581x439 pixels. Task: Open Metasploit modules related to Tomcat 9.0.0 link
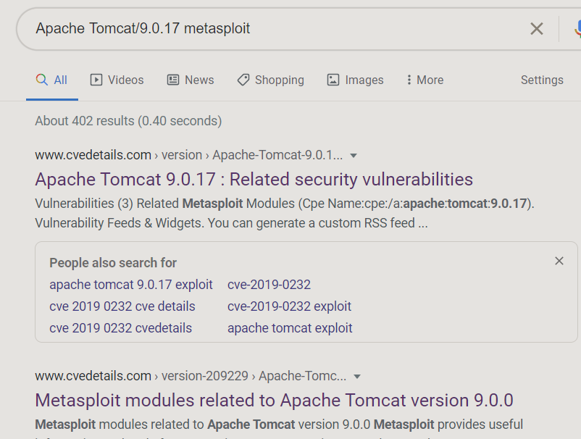pos(274,400)
